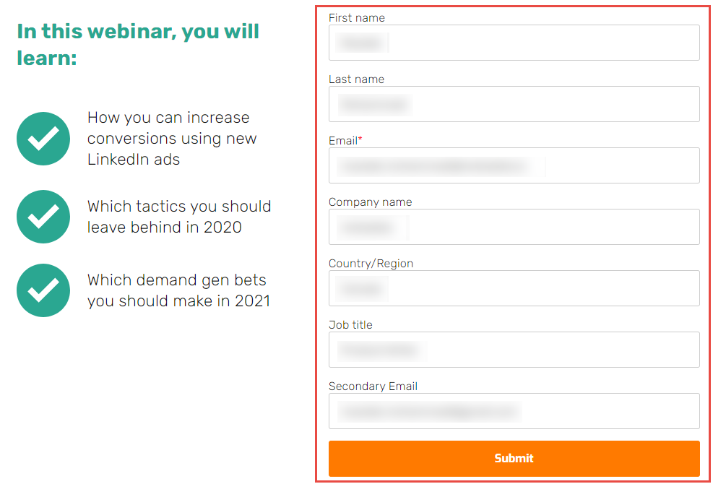Click the Job title input box
This screenshot has width=713, height=484.
(x=514, y=350)
